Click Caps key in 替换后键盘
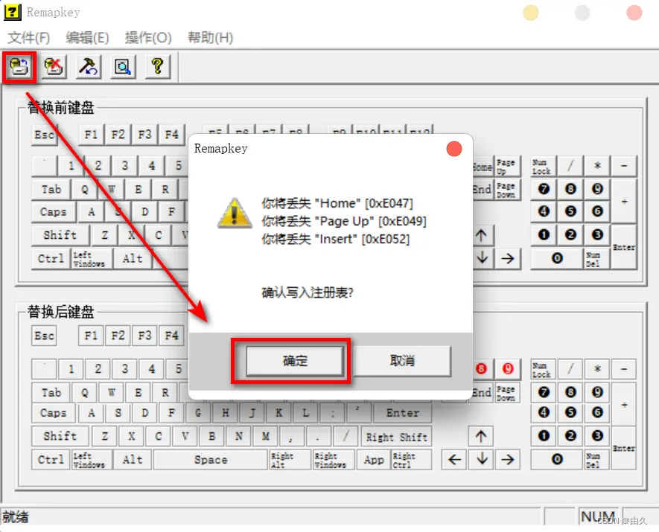Image resolution: width=659 pixels, height=532 pixels. tap(54, 413)
